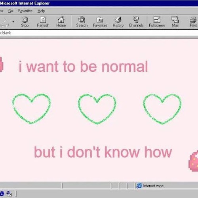This screenshot has width=198, height=198.
Task: Click the Stop toolbar icon
Action: [25, 22]
